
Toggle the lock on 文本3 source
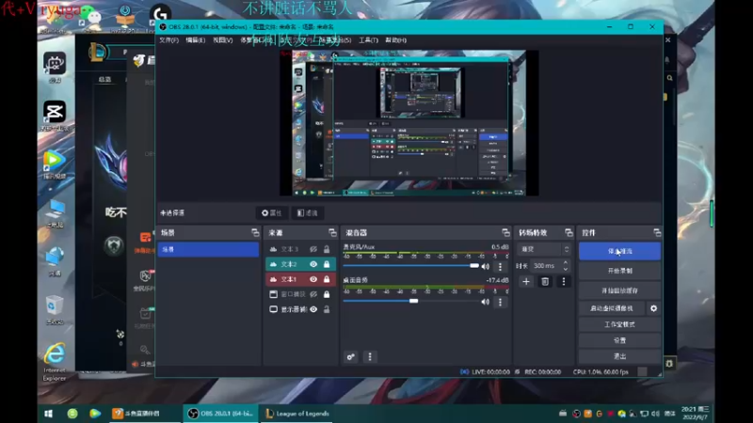[327, 249]
